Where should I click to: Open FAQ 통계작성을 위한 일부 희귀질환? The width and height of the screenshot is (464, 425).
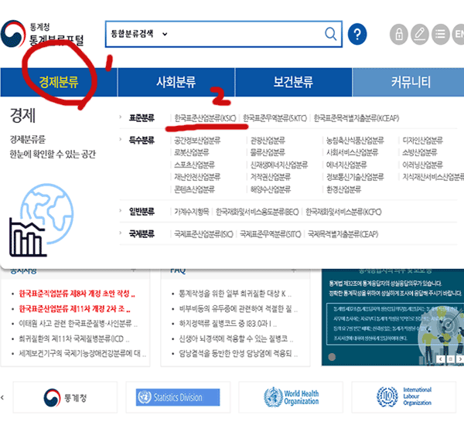tap(235, 294)
